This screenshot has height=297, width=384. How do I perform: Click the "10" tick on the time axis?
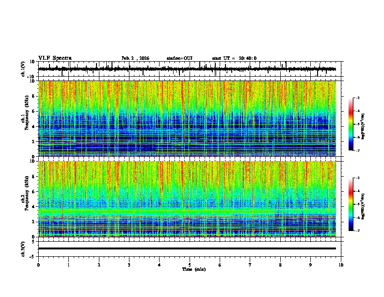(341, 265)
